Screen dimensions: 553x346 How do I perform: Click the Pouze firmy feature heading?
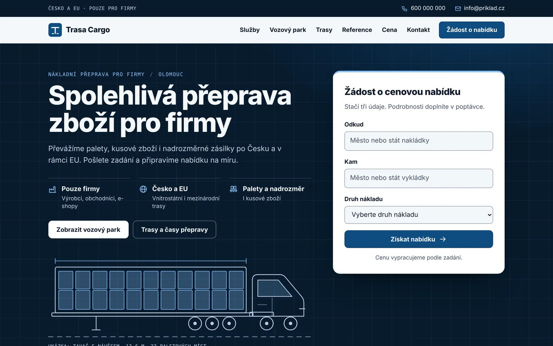click(x=81, y=189)
